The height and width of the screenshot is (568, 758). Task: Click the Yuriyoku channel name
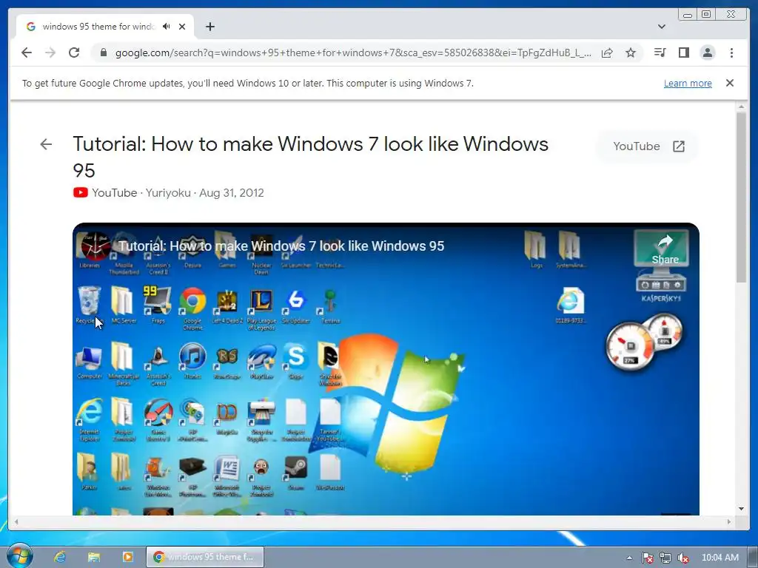168,193
